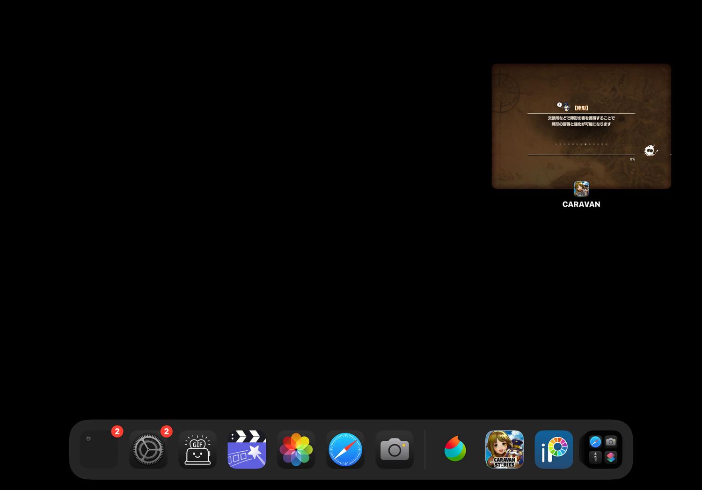Open the large Camera app in dock
702x490 pixels.
pos(395,449)
